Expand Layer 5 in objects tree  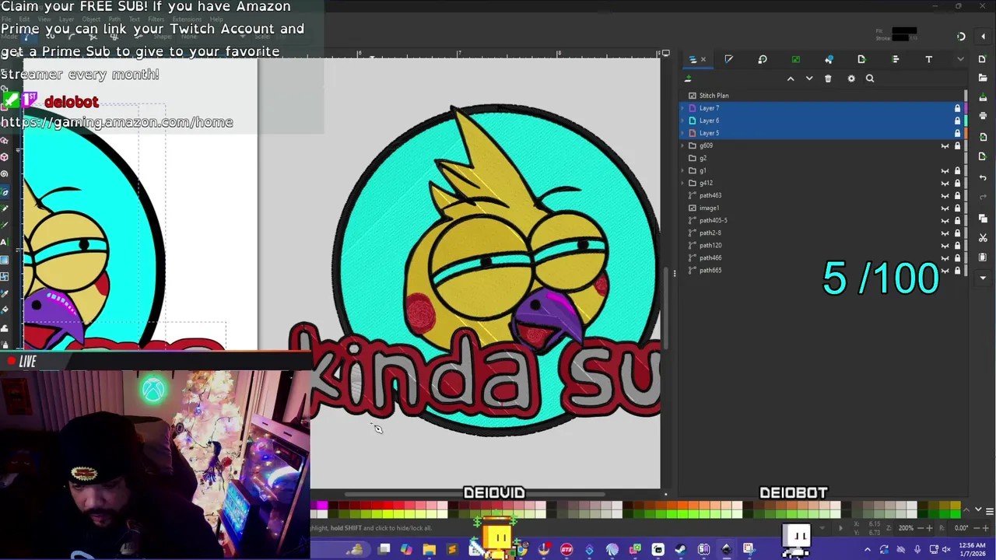pyautogui.click(x=683, y=133)
